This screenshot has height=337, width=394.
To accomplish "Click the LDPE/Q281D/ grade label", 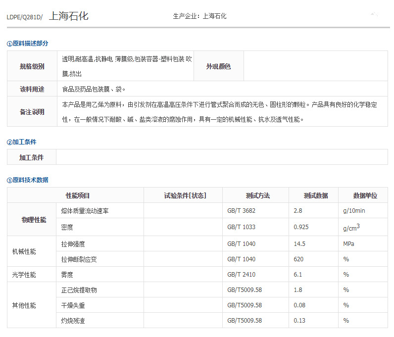I will pos(25,17).
